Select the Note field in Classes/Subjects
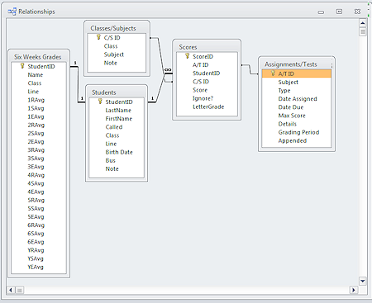372x303 pixels. point(111,63)
